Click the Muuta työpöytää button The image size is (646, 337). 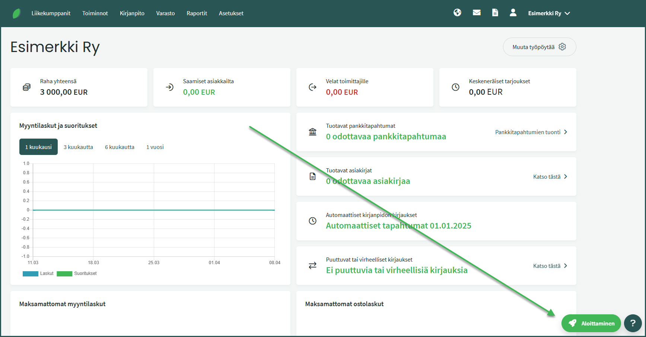[x=539, y=47]
